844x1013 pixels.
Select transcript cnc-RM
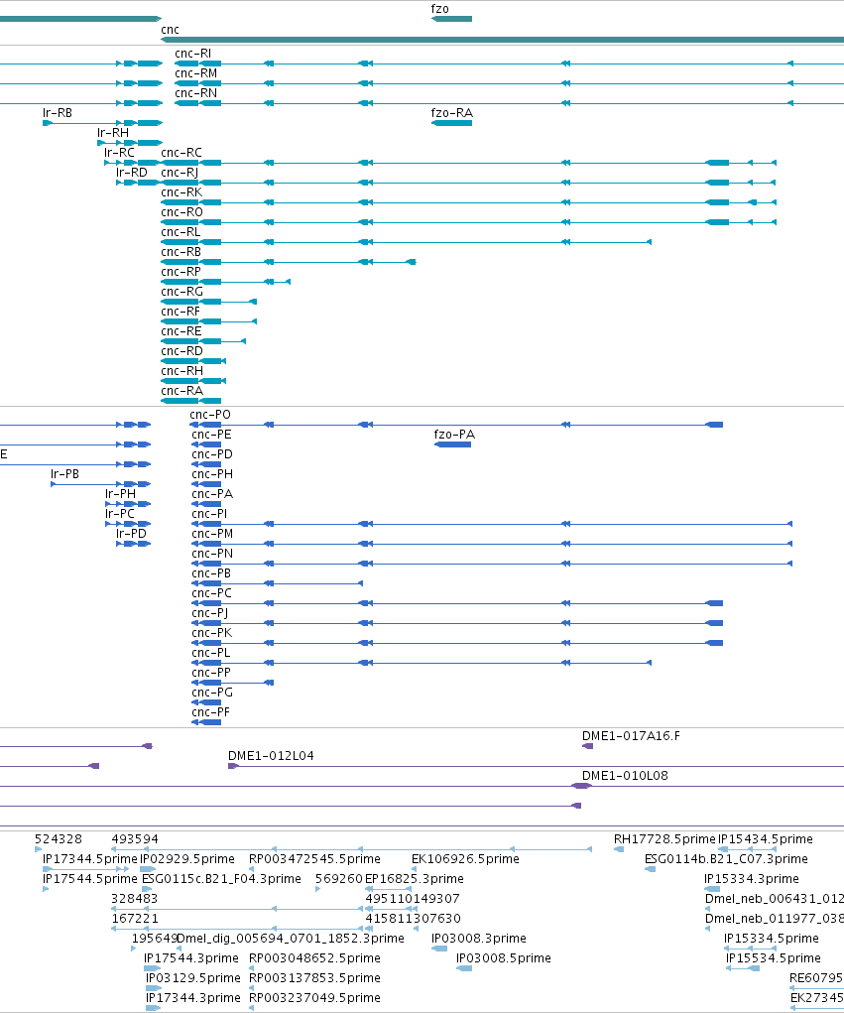[195, 73]
